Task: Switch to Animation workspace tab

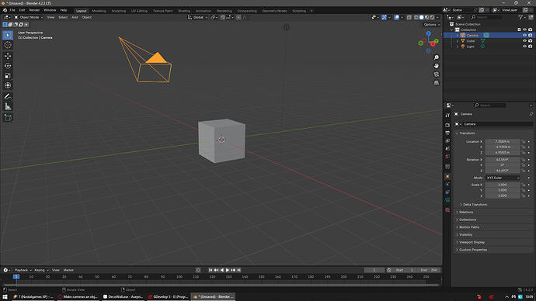Action: click(x=204, y=11)
